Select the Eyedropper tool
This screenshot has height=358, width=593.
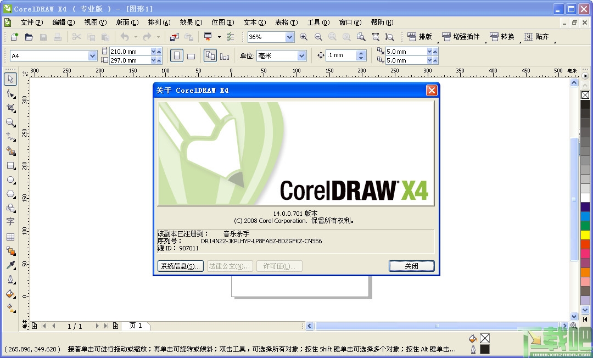pos(10,265)
